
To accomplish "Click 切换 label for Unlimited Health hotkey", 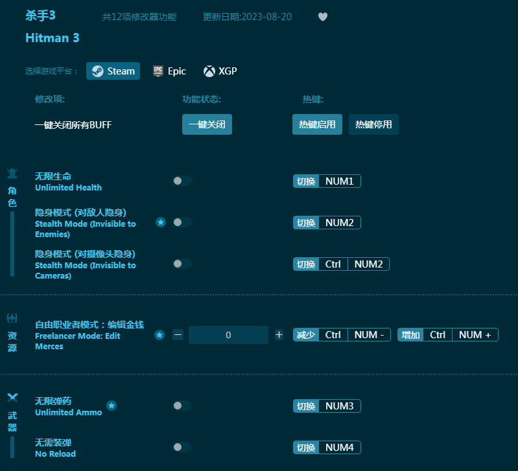I will click(306, 181).
